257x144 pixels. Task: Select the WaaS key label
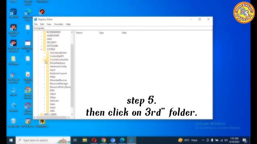(x=53, y=108)
